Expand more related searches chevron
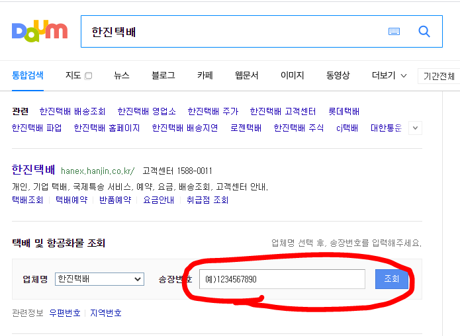 click(x=415, y=128)
